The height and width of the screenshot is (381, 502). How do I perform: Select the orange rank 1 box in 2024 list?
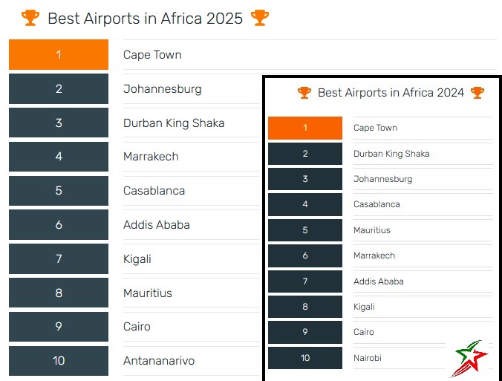305,128
